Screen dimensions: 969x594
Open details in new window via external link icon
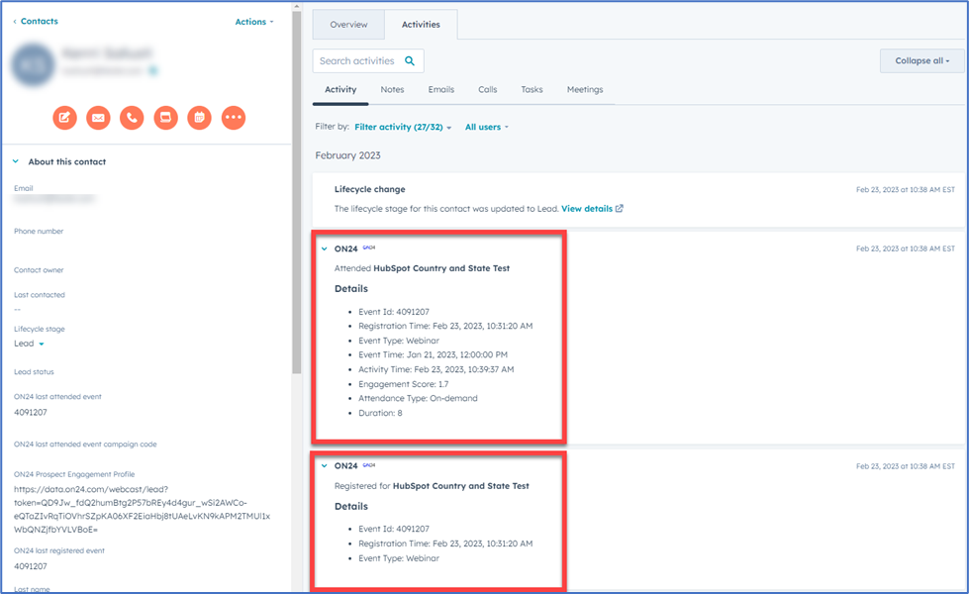tap(620, 208)
